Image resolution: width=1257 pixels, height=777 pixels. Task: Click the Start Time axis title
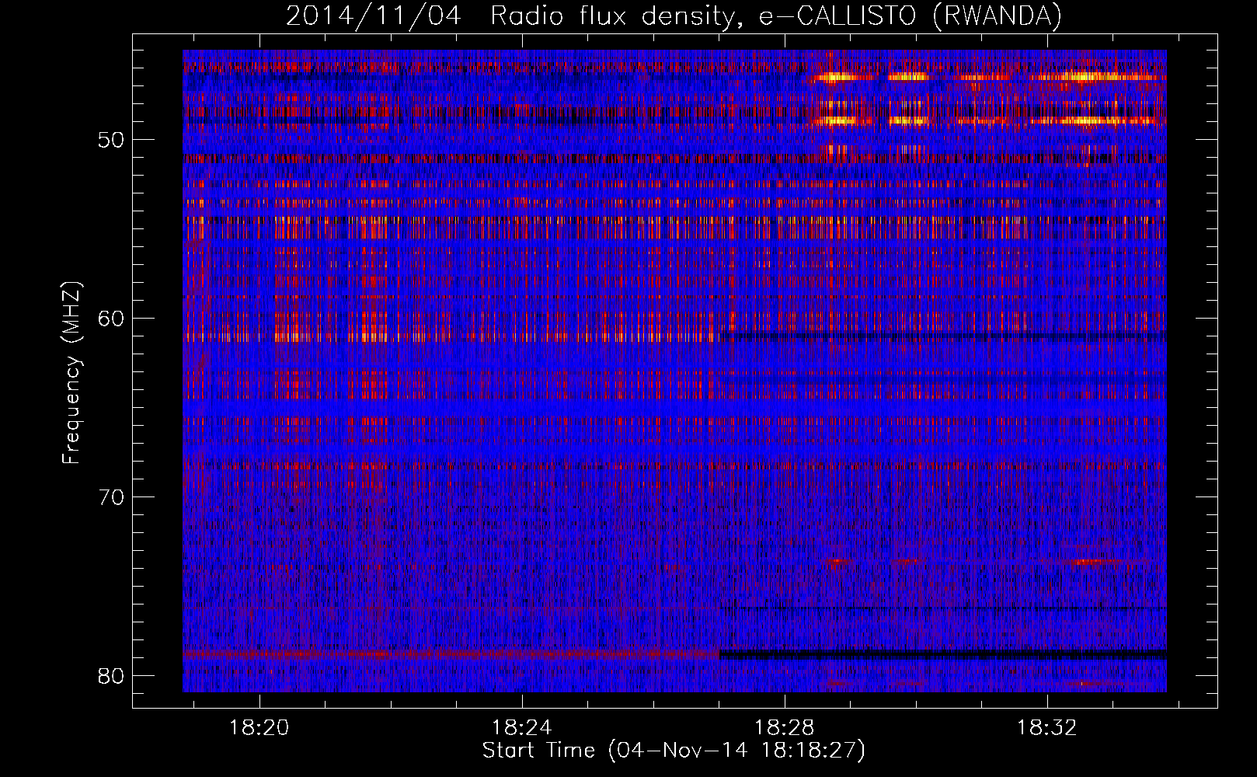pyautogui.click(x=674, y=751)
